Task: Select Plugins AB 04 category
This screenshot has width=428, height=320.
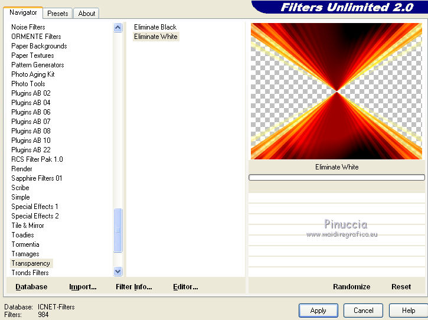Action: (31, 103)
